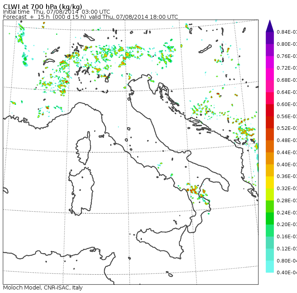
Task: Select the purple swatch between 0.80E-03 and 0.84E-03
Action: click(270, 38)
